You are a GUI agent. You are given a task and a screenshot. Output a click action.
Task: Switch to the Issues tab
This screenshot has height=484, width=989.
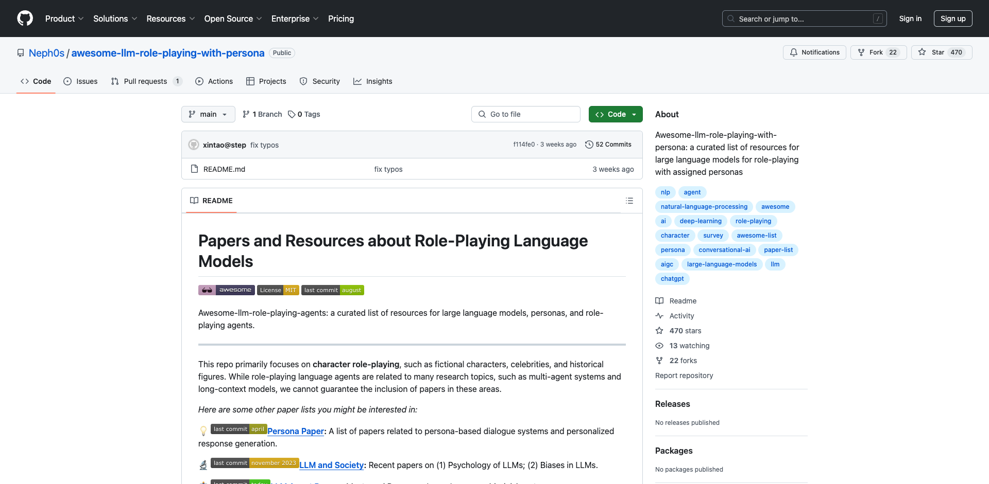click(80, 81)
